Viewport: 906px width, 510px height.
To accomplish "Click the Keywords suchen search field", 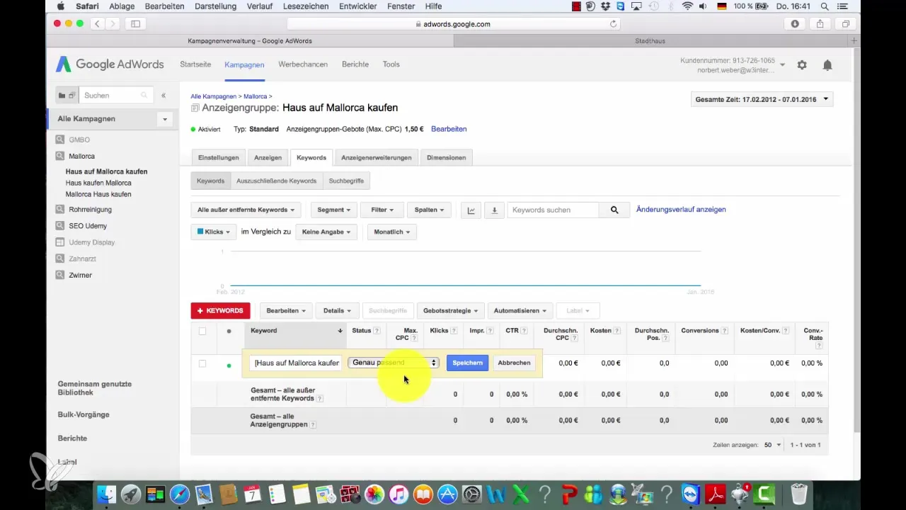I will point(554,210).
